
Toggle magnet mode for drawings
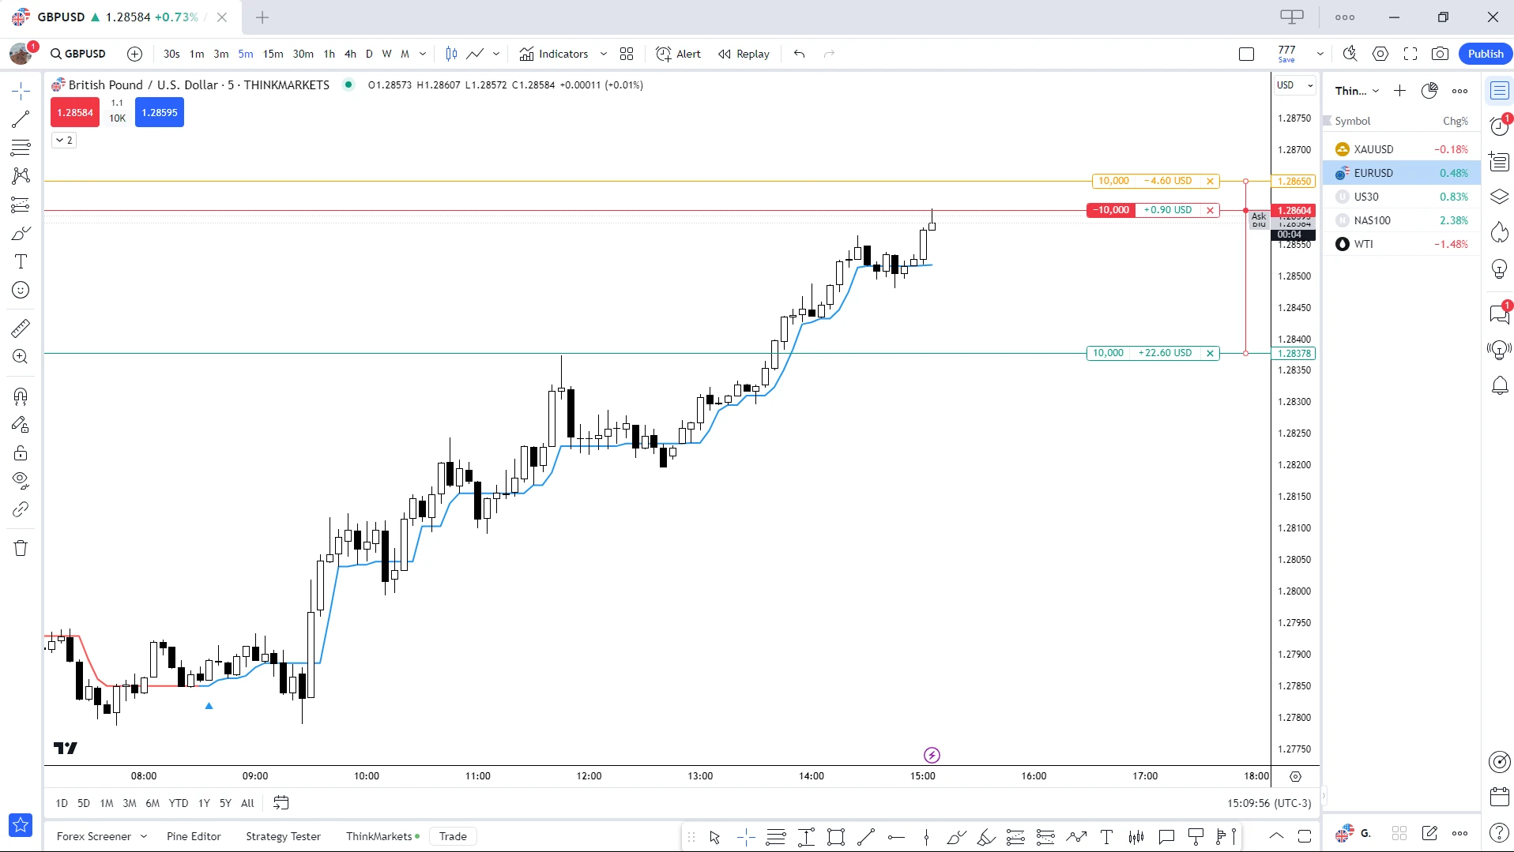click(x=21, y=396)
